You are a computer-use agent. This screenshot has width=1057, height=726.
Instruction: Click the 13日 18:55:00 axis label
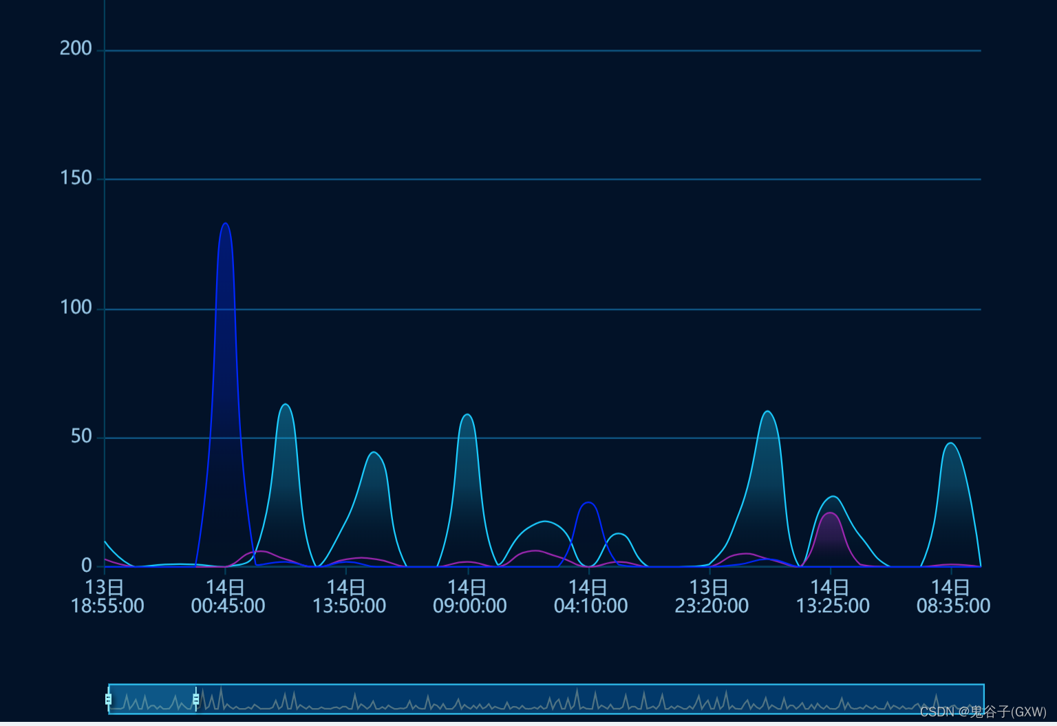(108, 596)
